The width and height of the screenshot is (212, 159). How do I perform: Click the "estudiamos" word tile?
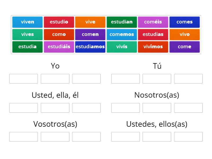(x=90, y=47)
